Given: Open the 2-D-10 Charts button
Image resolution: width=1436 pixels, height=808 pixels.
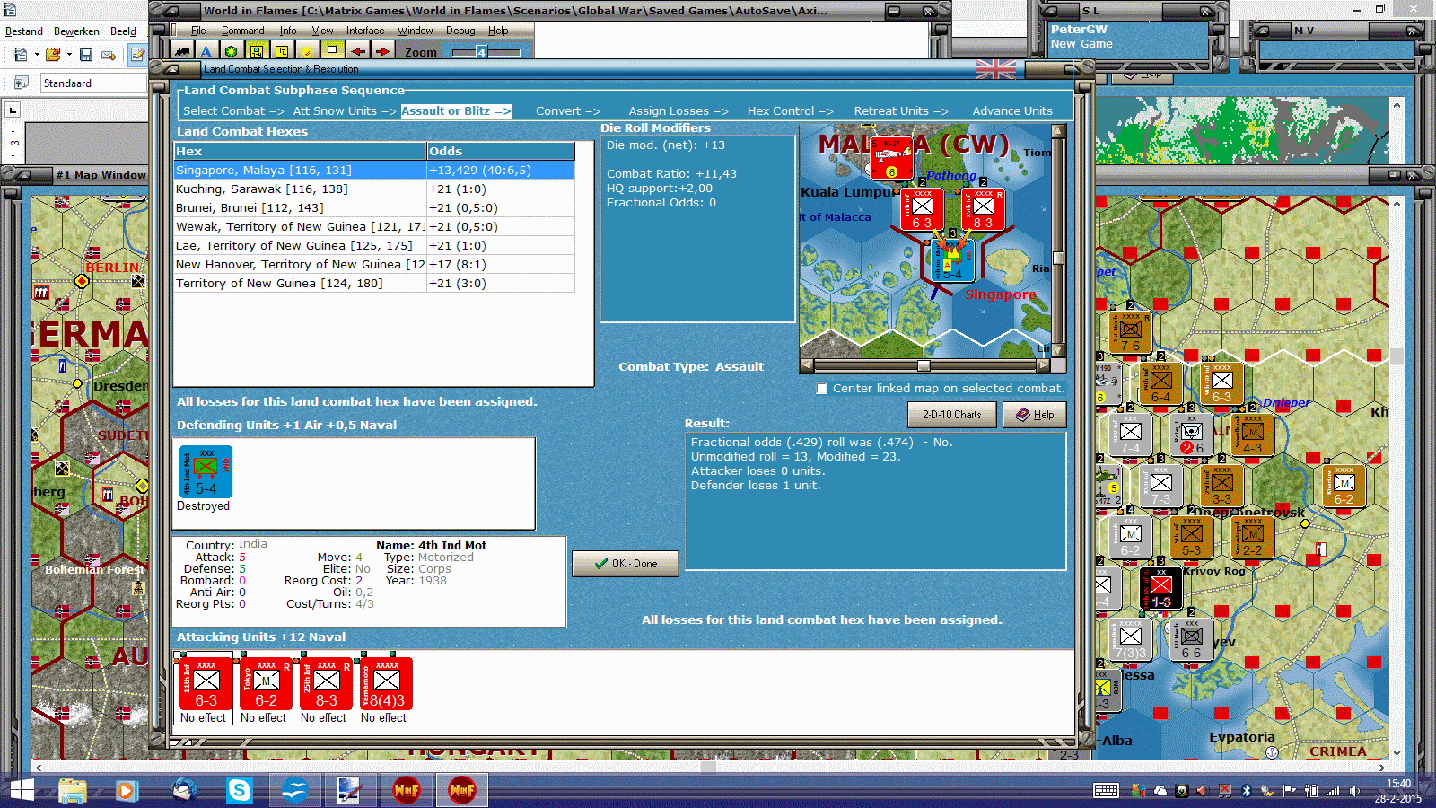Looking at the screenshot, I should point(952,415).
